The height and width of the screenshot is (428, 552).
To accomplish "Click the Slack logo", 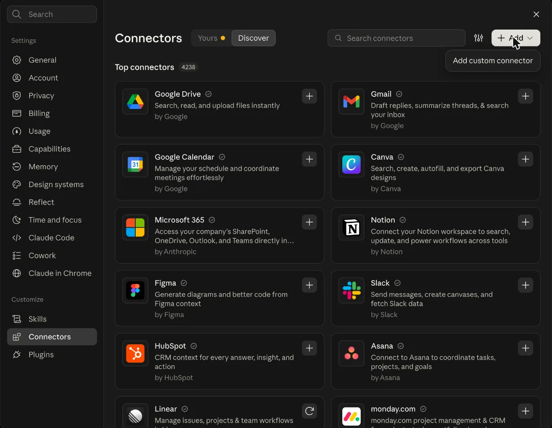I will click(351, 291).
